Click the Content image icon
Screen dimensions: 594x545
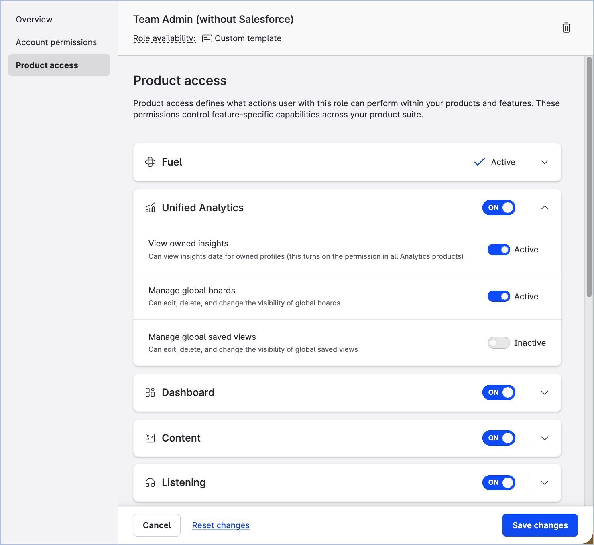(150, 438)
